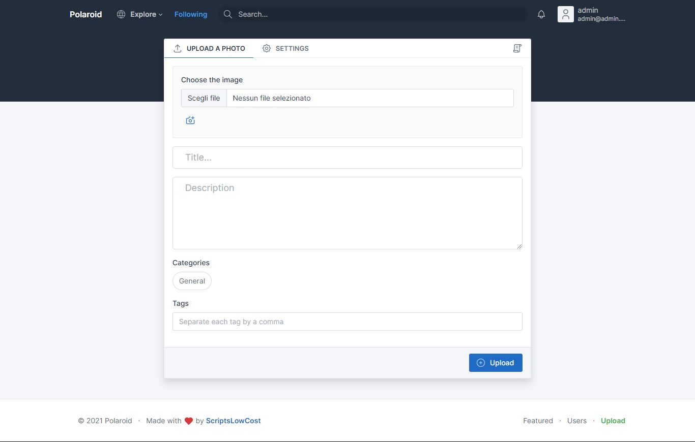695x442 pixels.
Task: Open the Following page from the navbar
Action: [191, 14]
